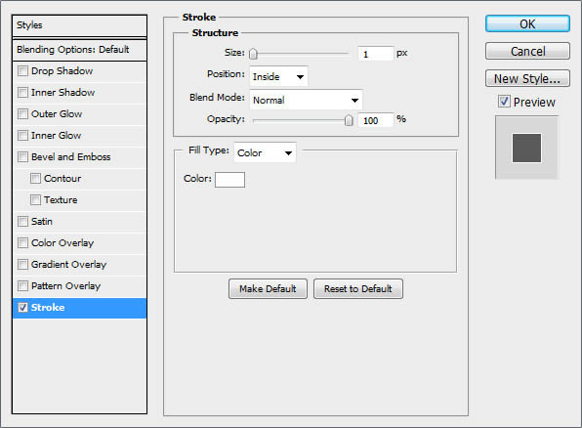Uncheck the Stroke style checkbox
The width and height of the screenshot is (582, 428).
click(x=22, y=307)
